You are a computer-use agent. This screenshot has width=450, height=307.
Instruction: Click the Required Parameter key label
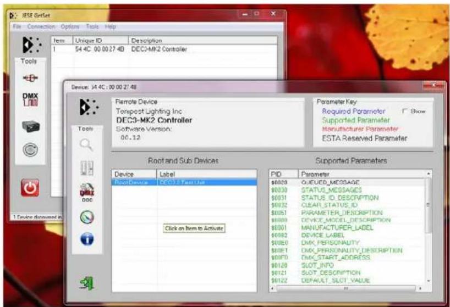pos(353,111)
